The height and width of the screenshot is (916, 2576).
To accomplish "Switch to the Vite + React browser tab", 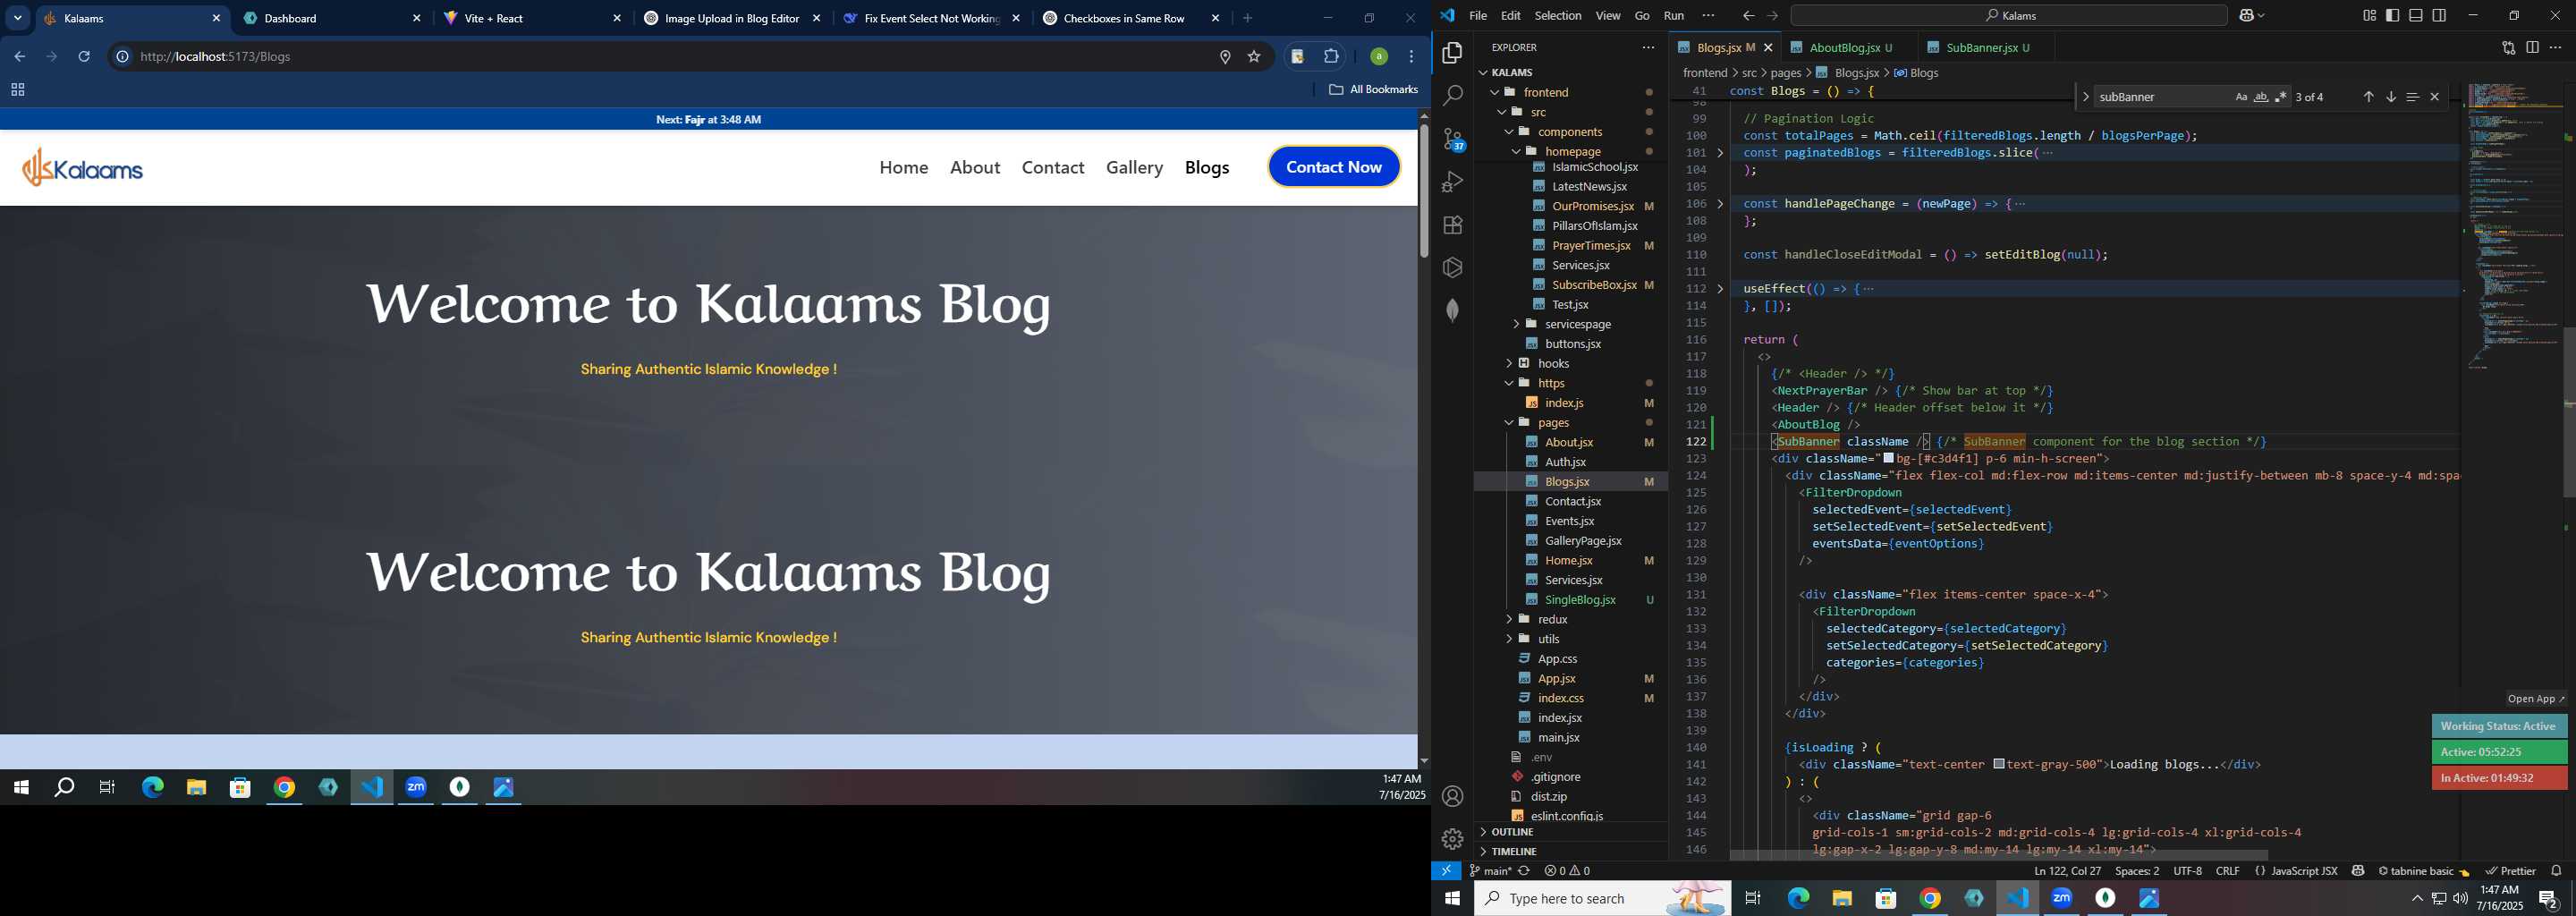I will 532,18.
